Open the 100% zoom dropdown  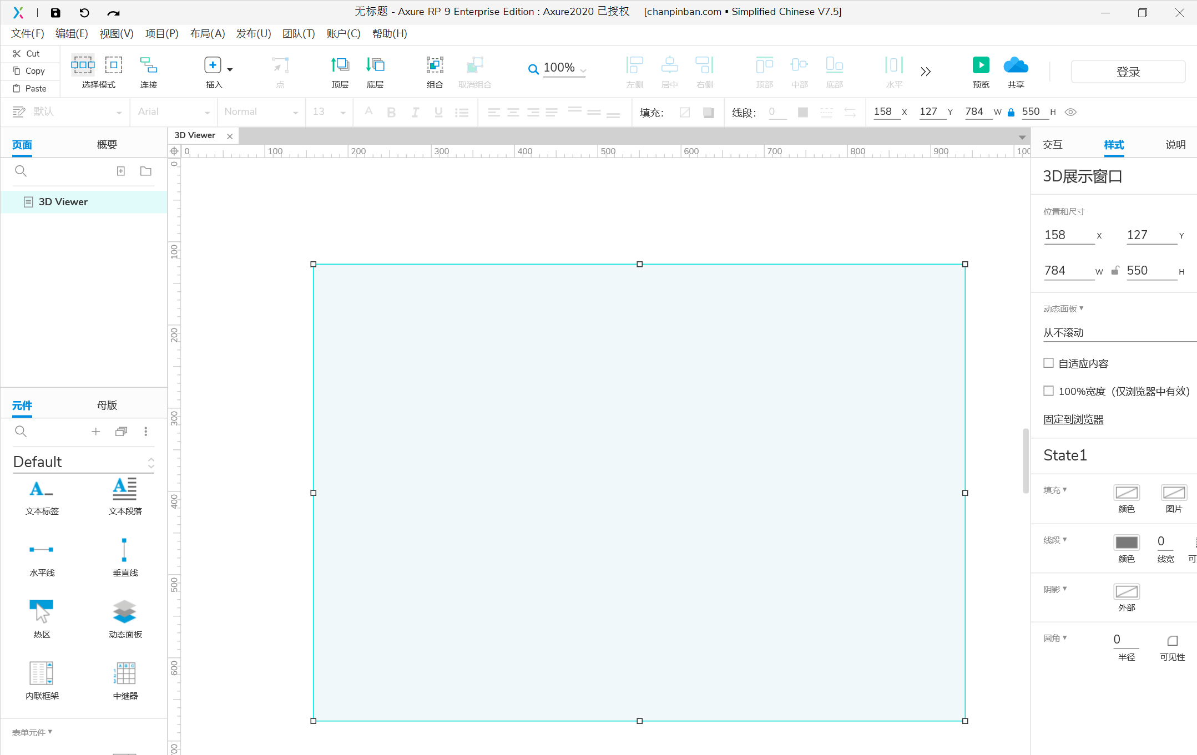(583, 70)
